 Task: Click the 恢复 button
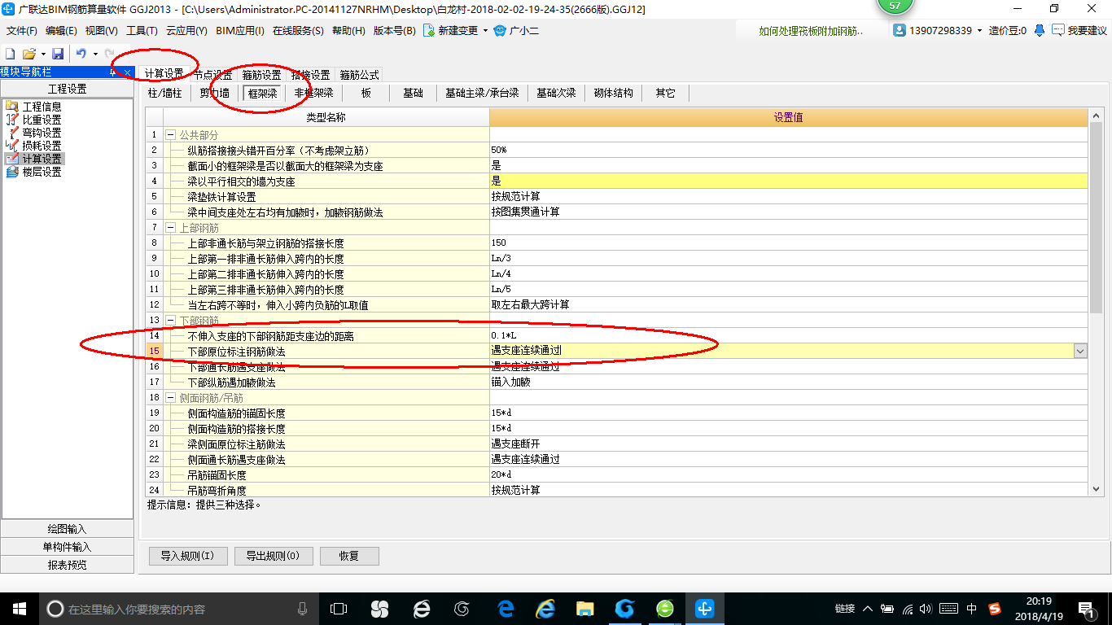click(349, 556)
